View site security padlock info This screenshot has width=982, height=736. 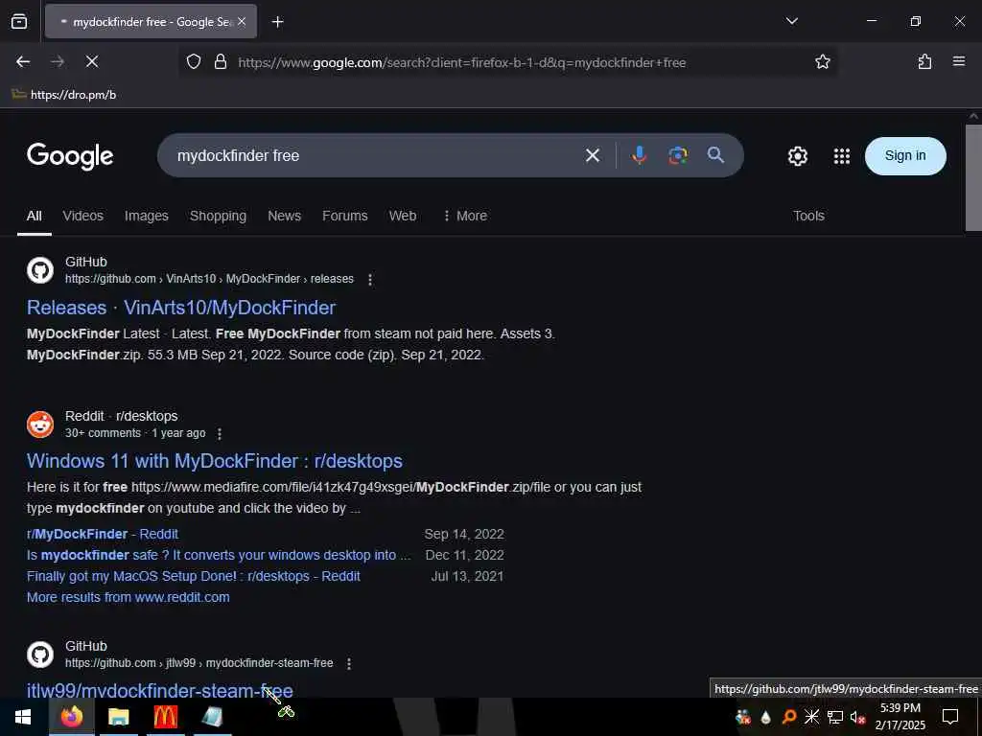point(221,62)
